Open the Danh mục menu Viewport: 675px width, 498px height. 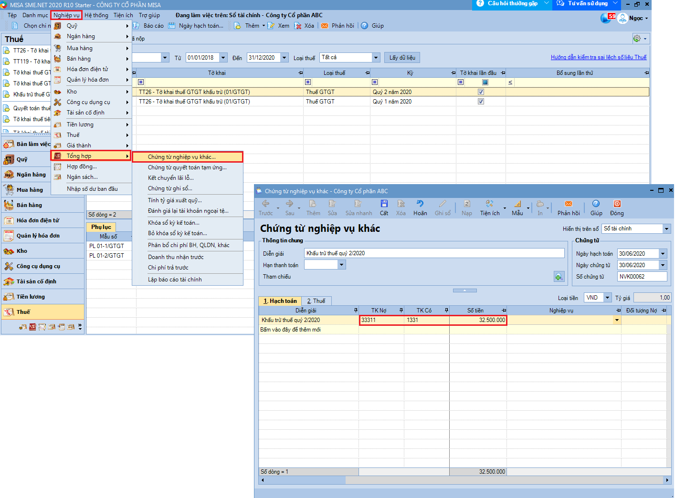point(35,15)
